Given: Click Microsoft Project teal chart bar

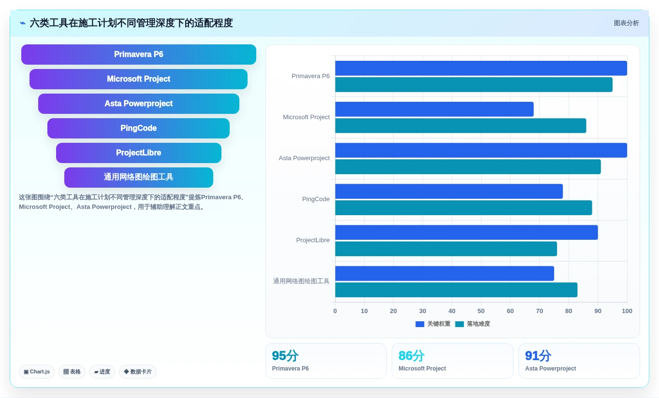Looking at the screenshot, I should (461, 125).
